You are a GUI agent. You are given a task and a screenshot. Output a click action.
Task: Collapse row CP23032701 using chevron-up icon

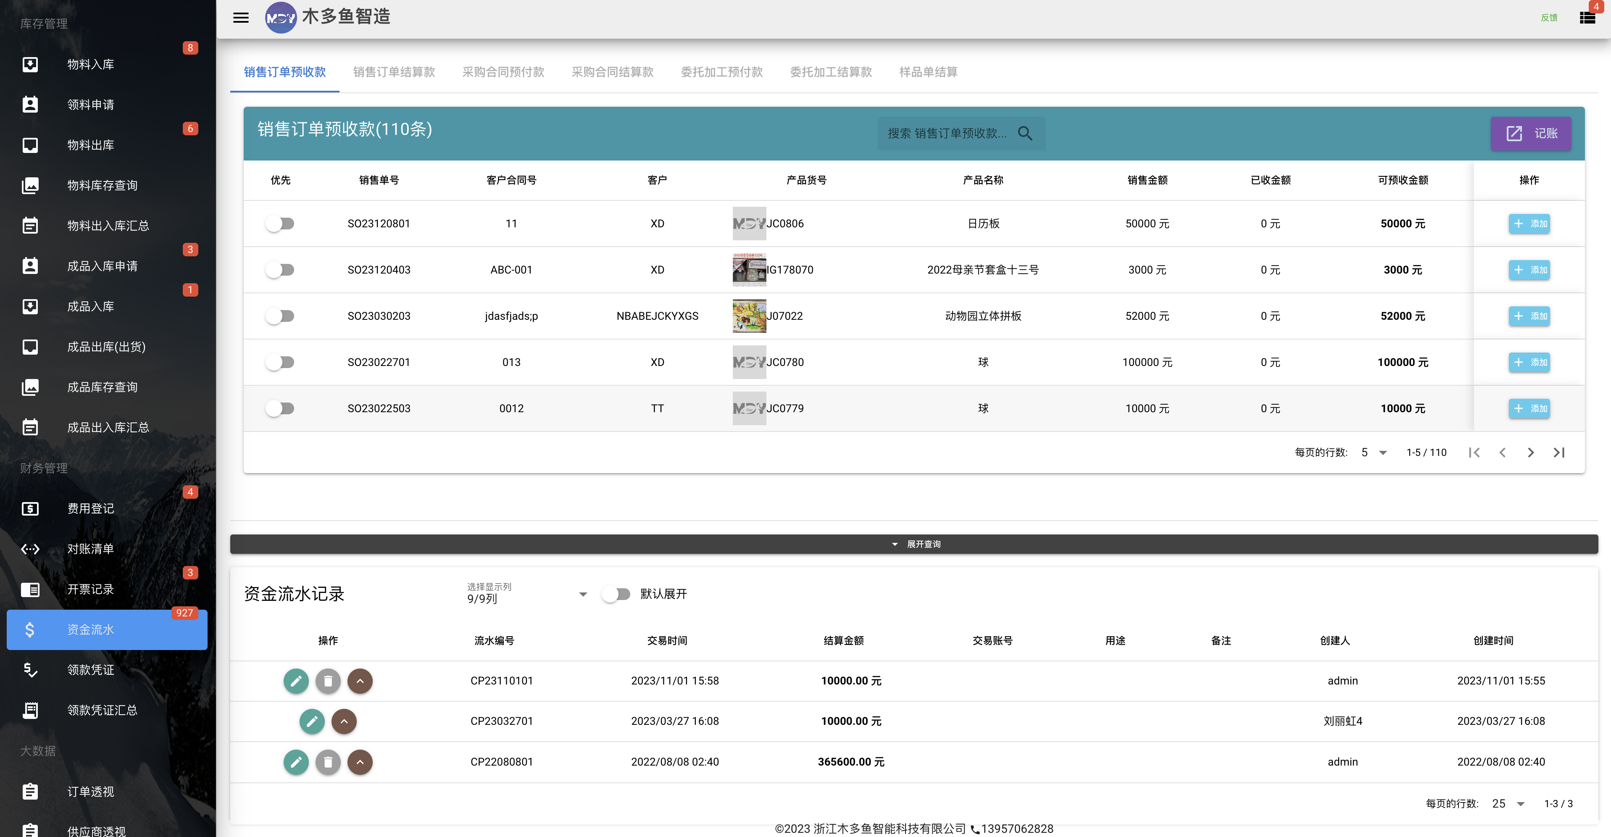344,721
